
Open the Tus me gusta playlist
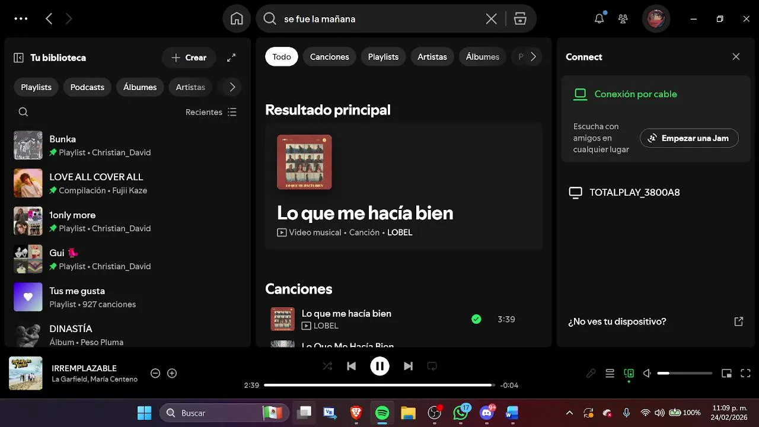127,297
